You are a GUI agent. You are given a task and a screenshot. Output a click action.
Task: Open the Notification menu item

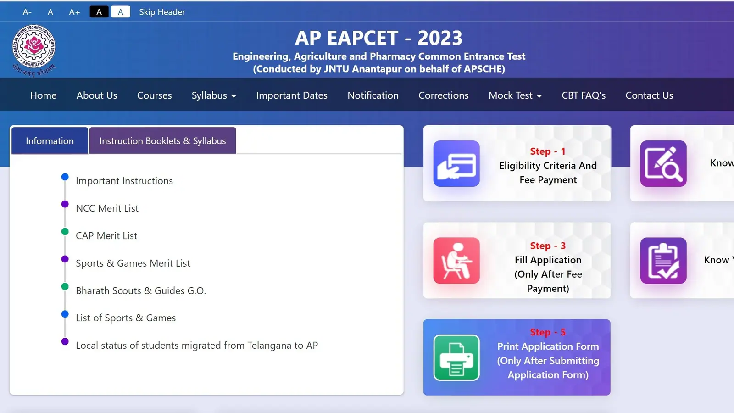click(373, 95)
